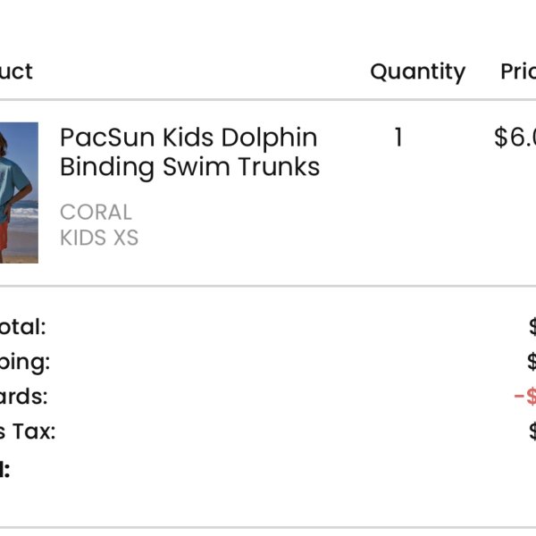Viewport: 536px width, 536px height.
Task: Click the bold Total row label
Action: point(4,469)
